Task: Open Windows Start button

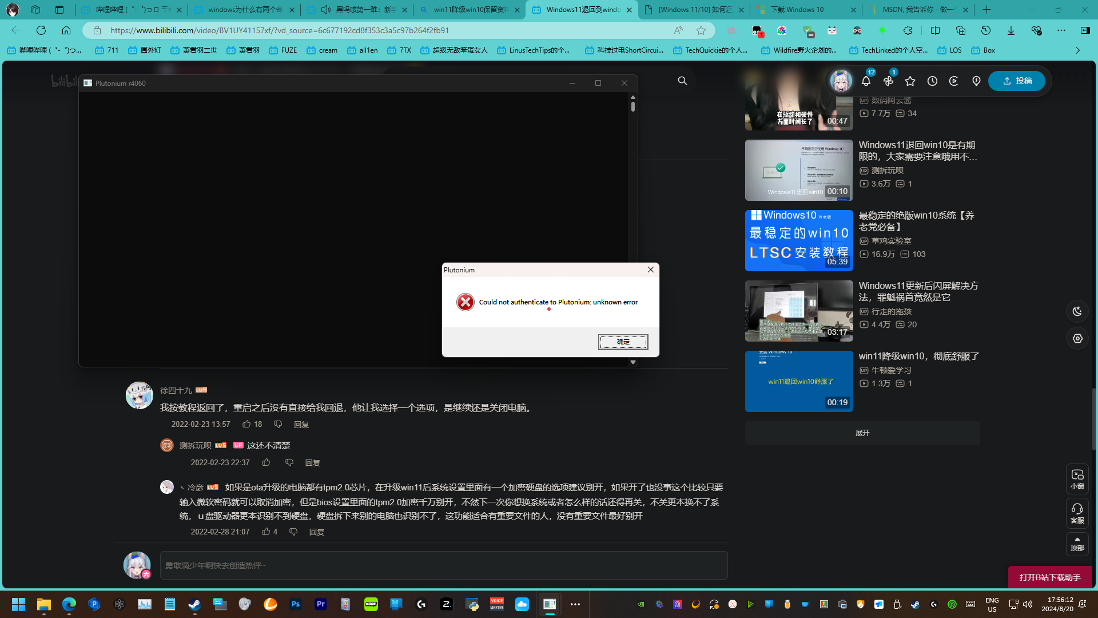Action: pos(18,604)
